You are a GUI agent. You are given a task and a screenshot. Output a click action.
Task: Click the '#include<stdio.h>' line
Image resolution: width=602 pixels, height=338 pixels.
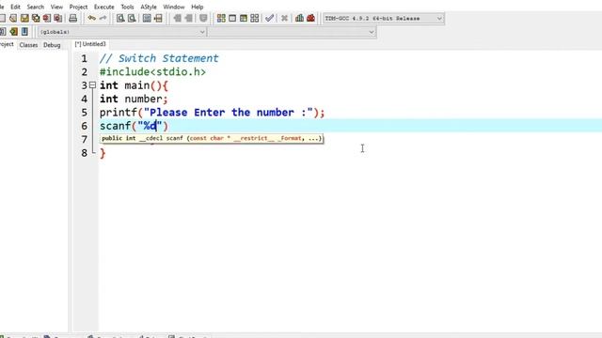152,71
